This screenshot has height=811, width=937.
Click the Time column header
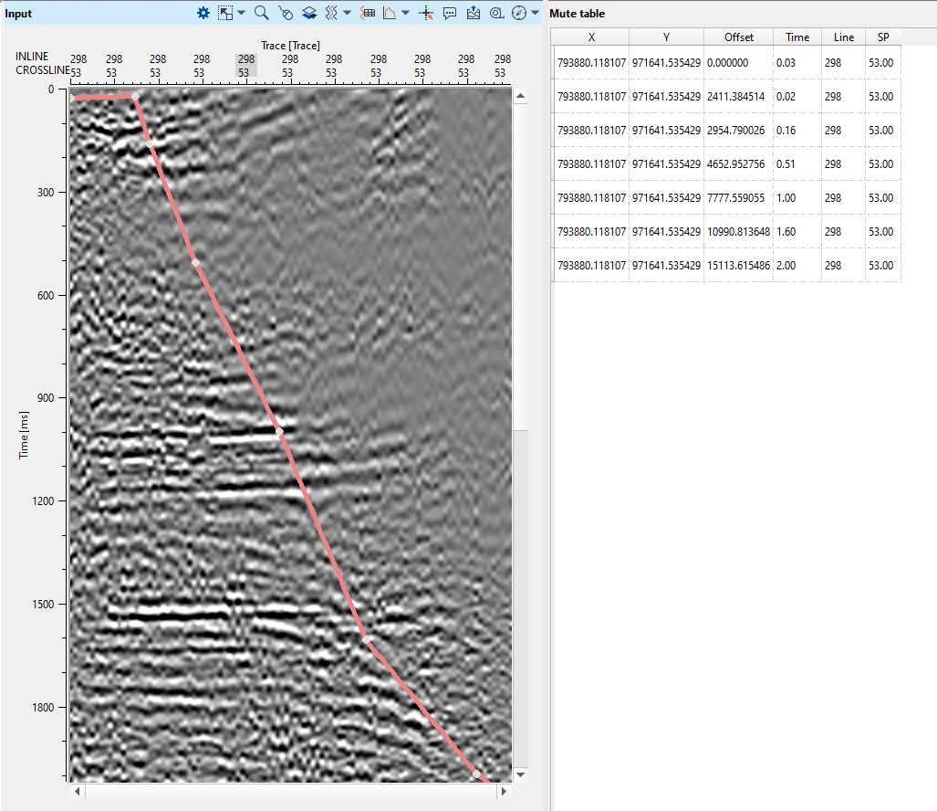796,37
